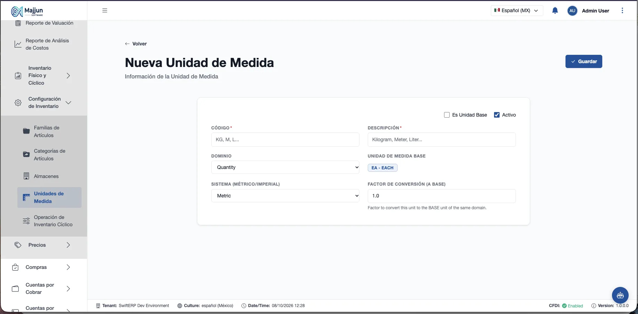Click the Almacenes building icon
Viewport: 638px width, 314px height.
(x=26, y=176)
